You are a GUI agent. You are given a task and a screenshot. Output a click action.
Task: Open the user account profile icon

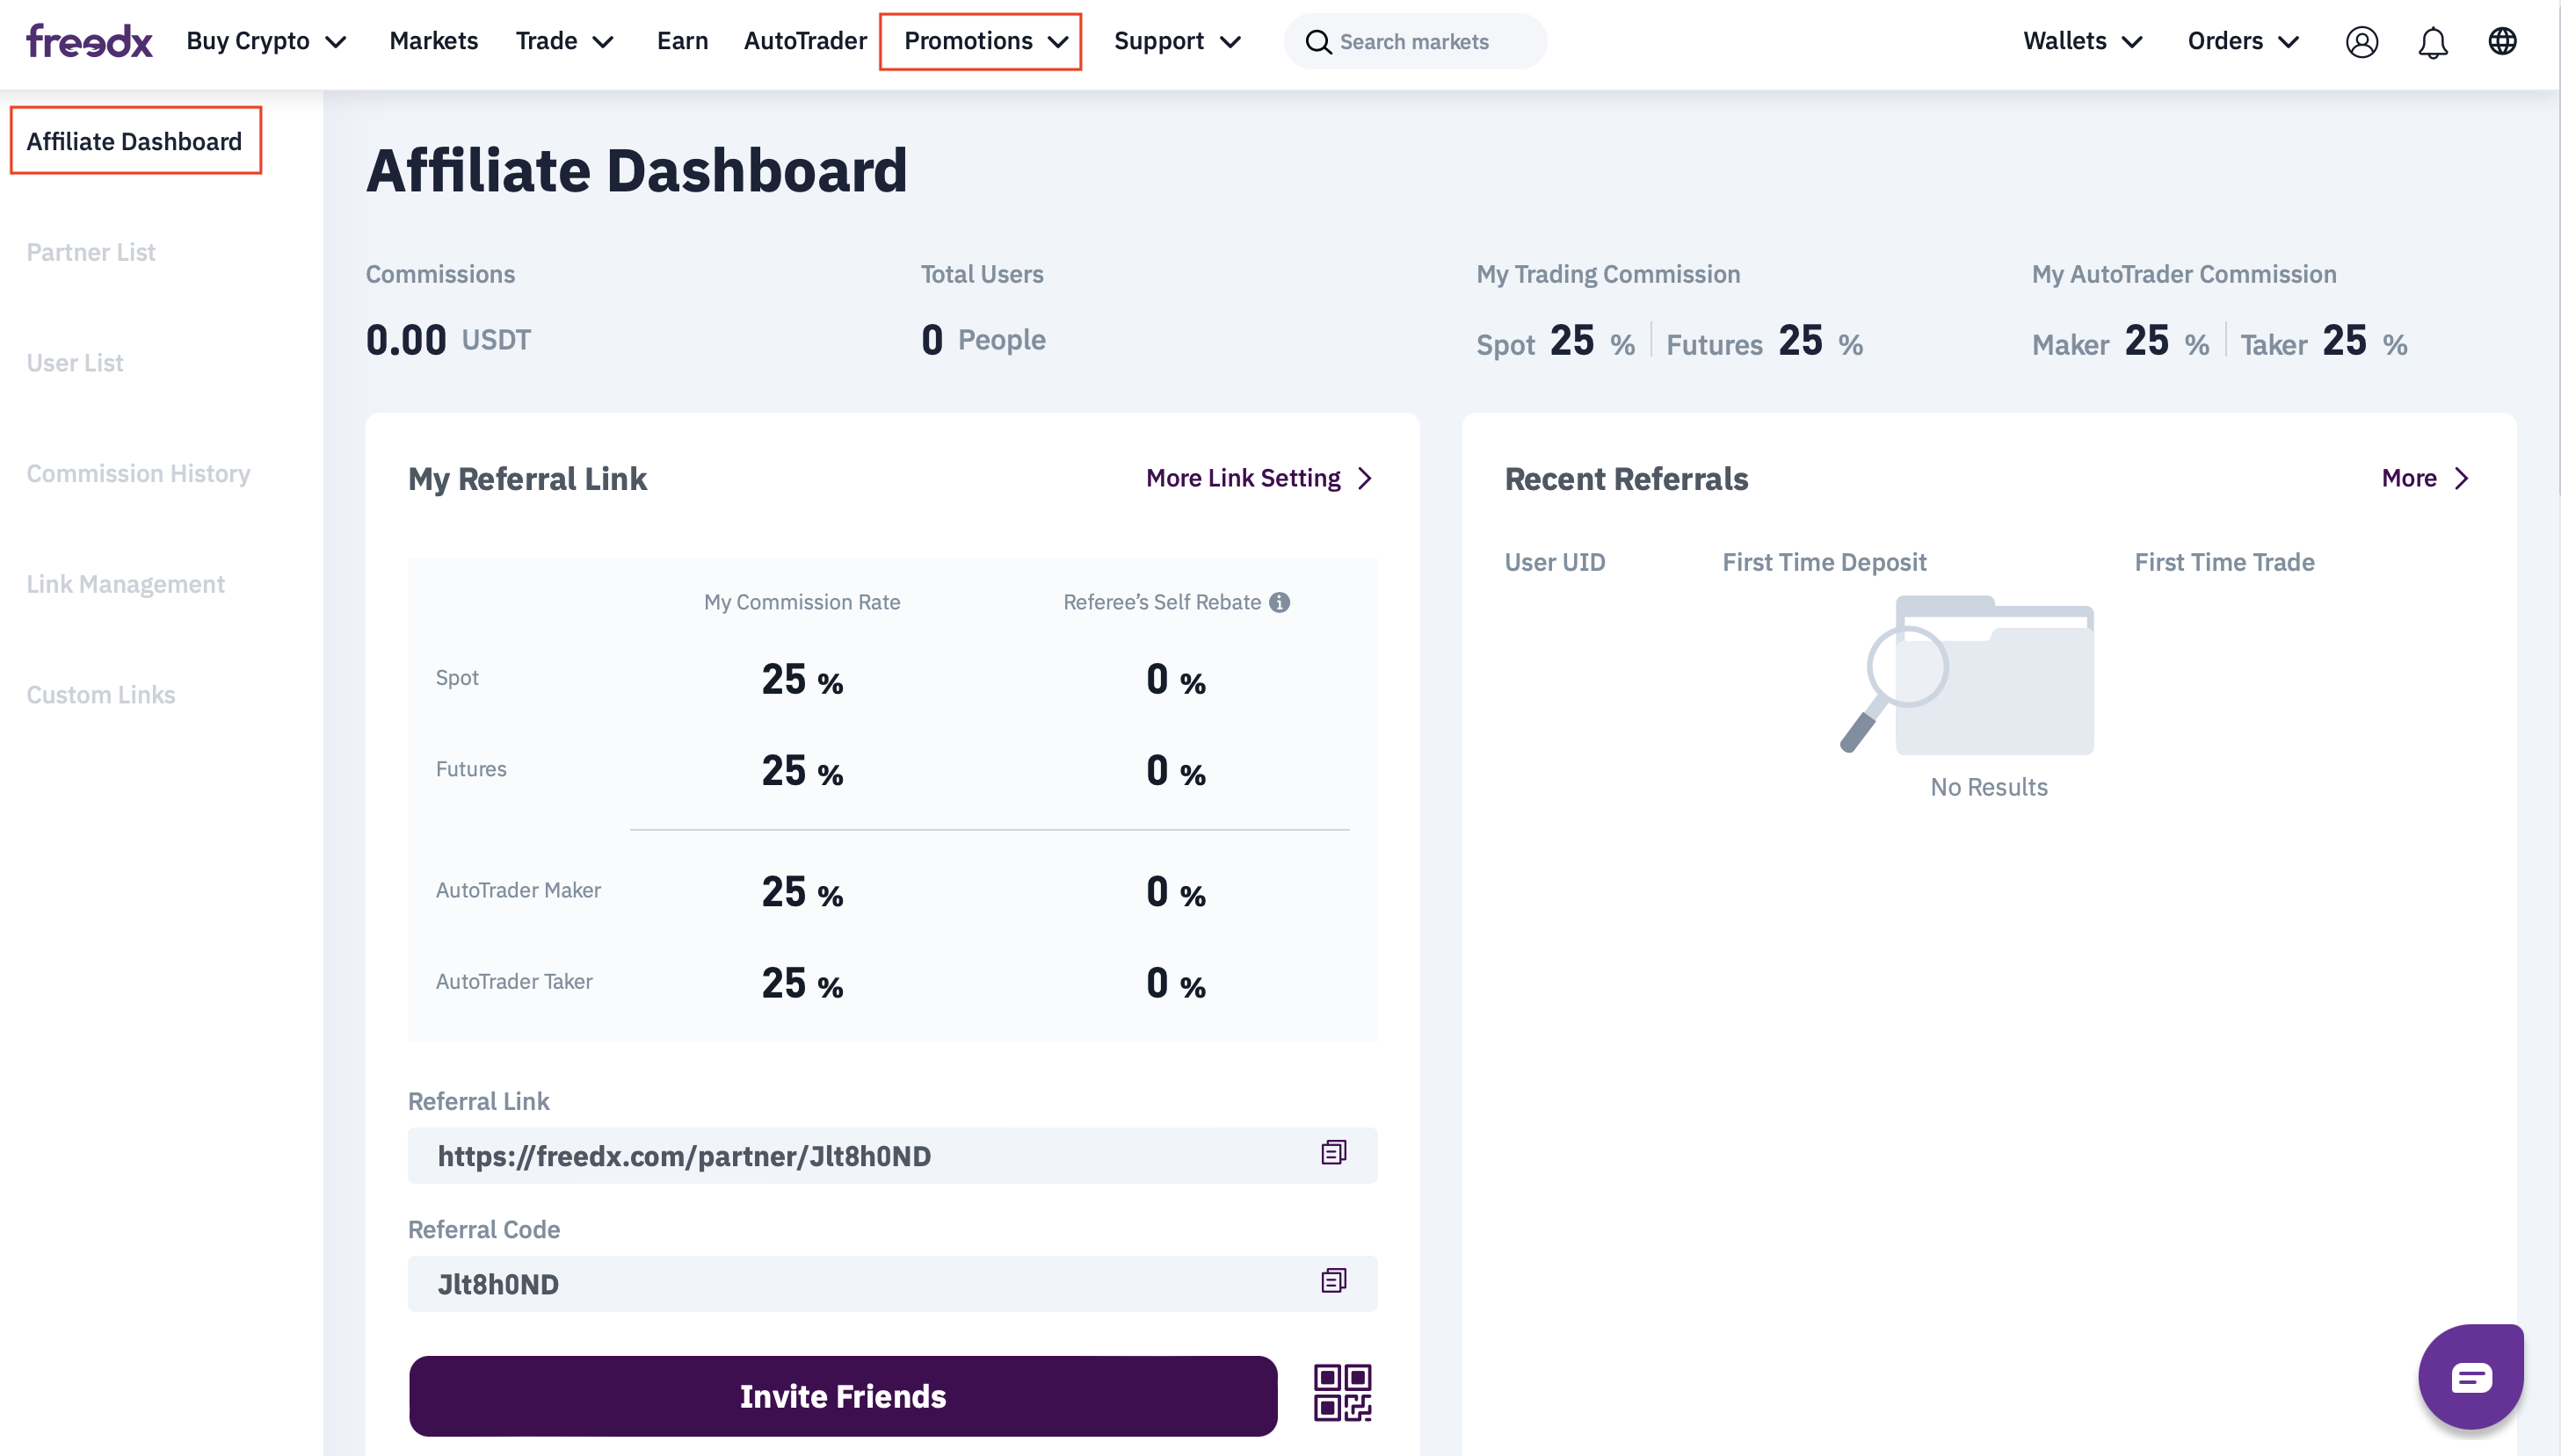(2361, 42)
